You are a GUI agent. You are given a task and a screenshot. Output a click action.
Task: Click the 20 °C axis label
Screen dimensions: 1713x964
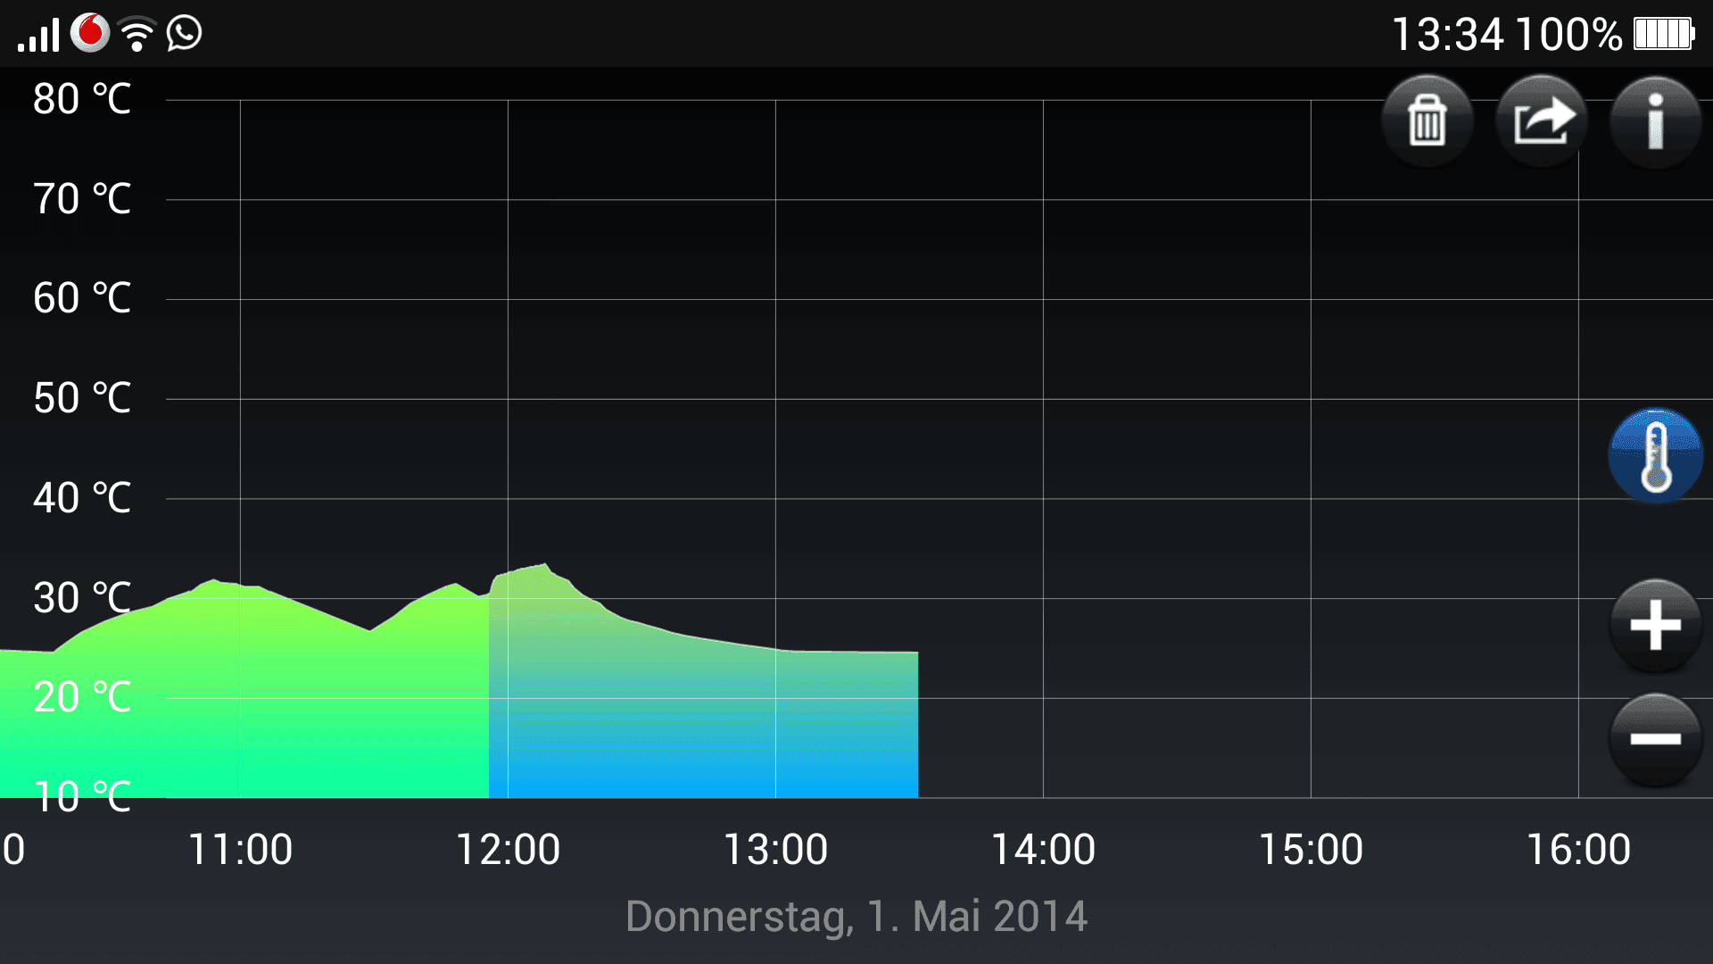(x=82, y=697)
